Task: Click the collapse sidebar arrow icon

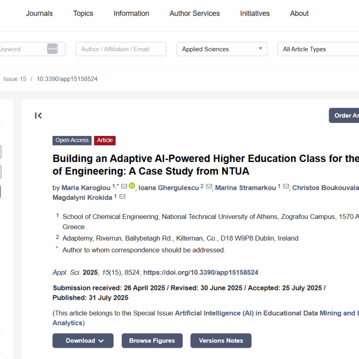Action: (39, 116)
